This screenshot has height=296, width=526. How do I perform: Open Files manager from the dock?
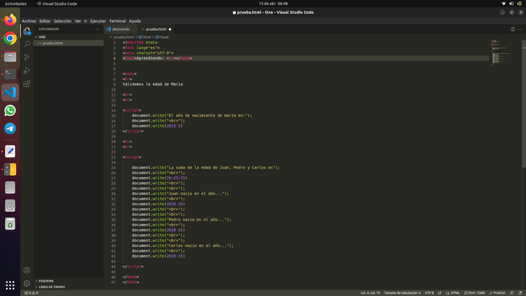pyautogui.click(x=10, y=56)
